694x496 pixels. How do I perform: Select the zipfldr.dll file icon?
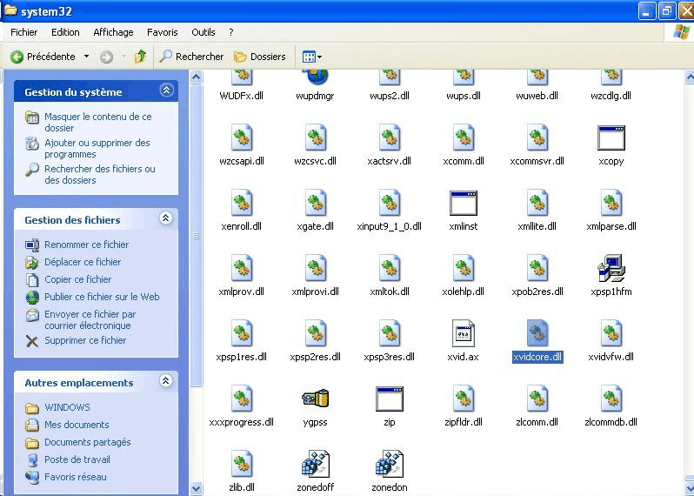463,399
